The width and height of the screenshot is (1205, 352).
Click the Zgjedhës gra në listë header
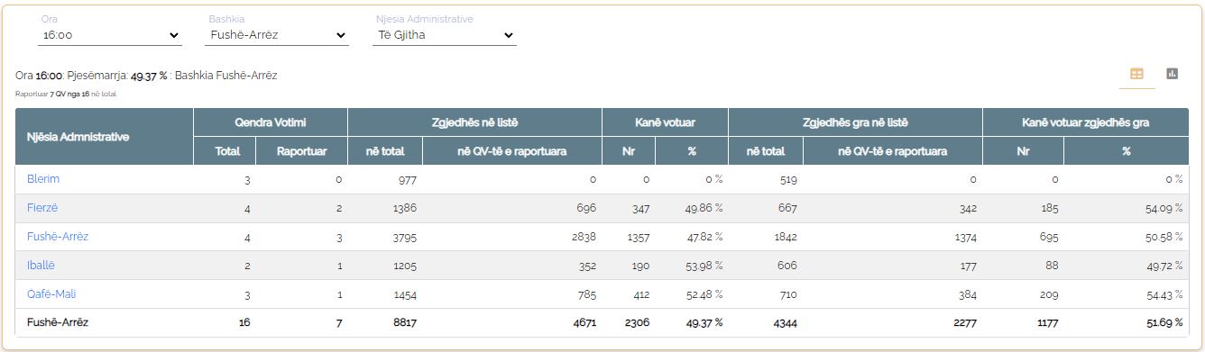point(855,122)
